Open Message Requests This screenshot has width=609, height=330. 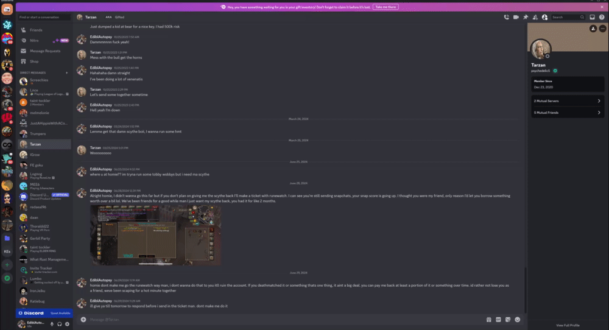coord(44,51)
